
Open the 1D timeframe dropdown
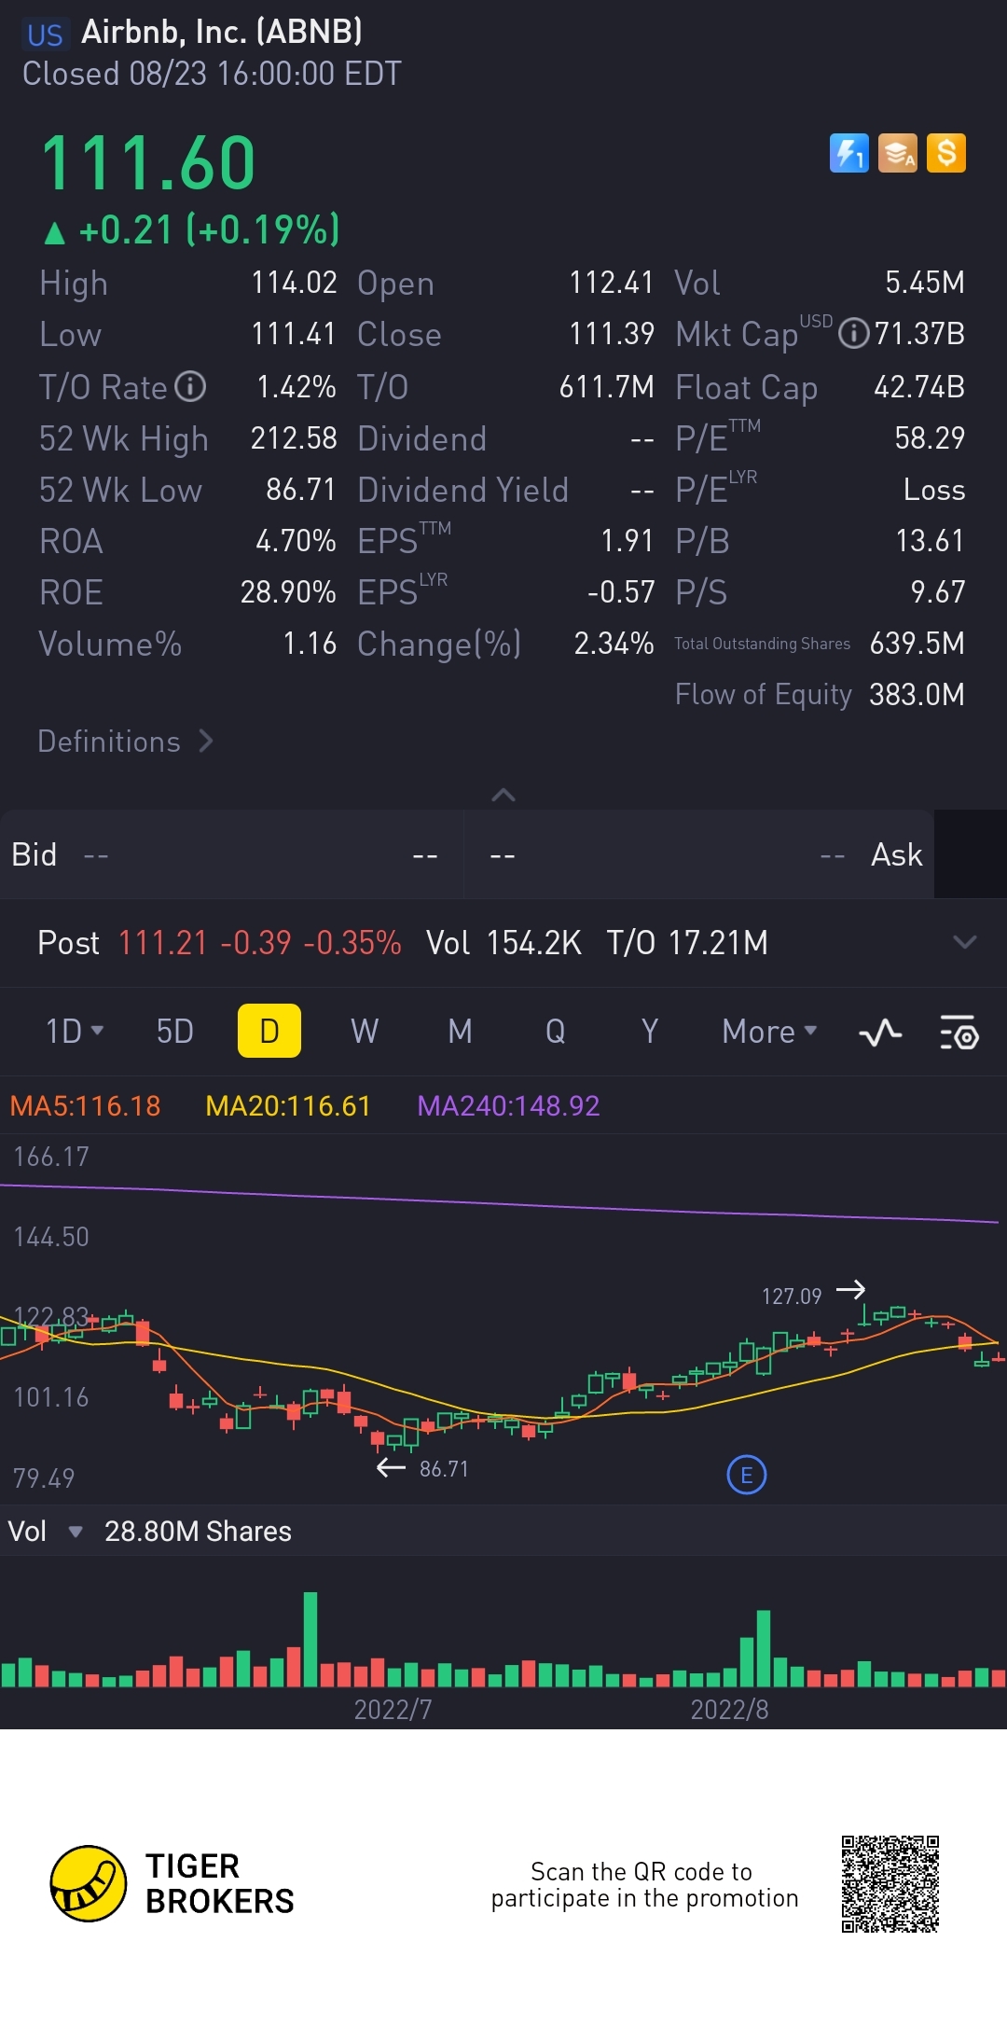(x=75, y=1031)
